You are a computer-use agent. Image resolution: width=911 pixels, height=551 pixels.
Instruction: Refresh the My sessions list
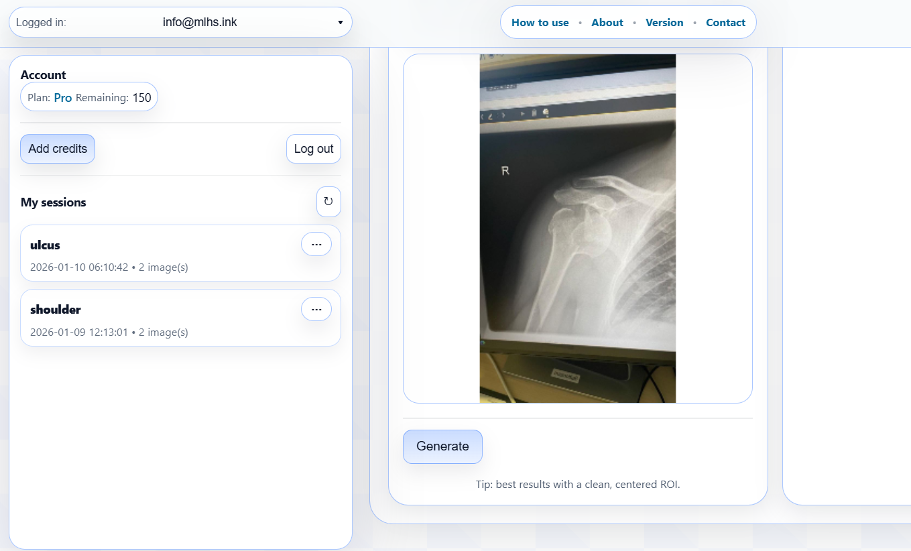pyautogui.click(x=328, y=202)
